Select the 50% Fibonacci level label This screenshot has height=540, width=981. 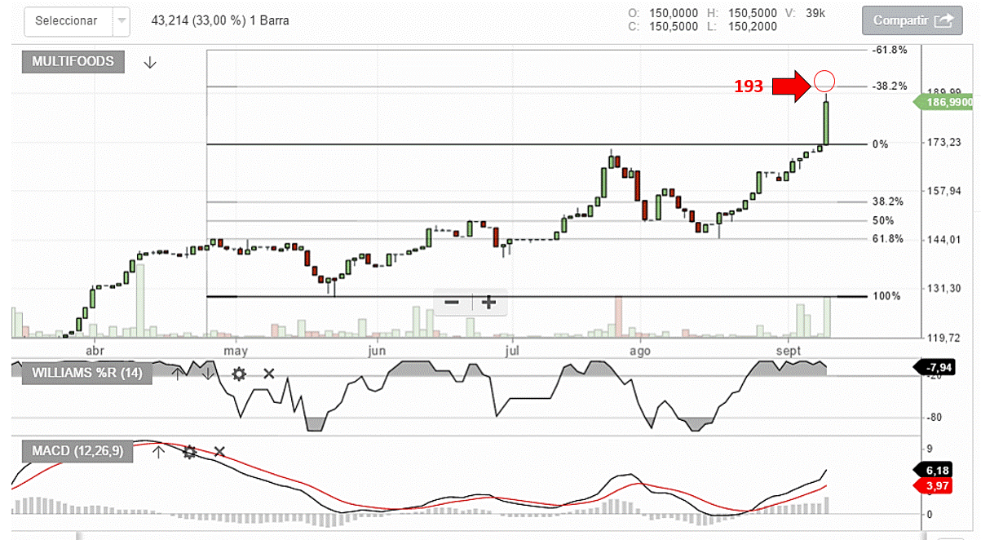[x=883, y=220]
